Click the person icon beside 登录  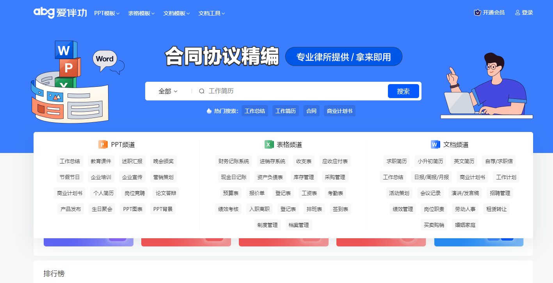pyautogui.click(x=517, y=12)
